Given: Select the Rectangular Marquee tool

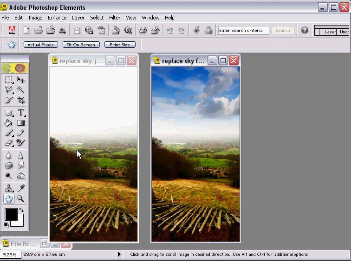Looking at the screenshot, I should click(9, 80).
